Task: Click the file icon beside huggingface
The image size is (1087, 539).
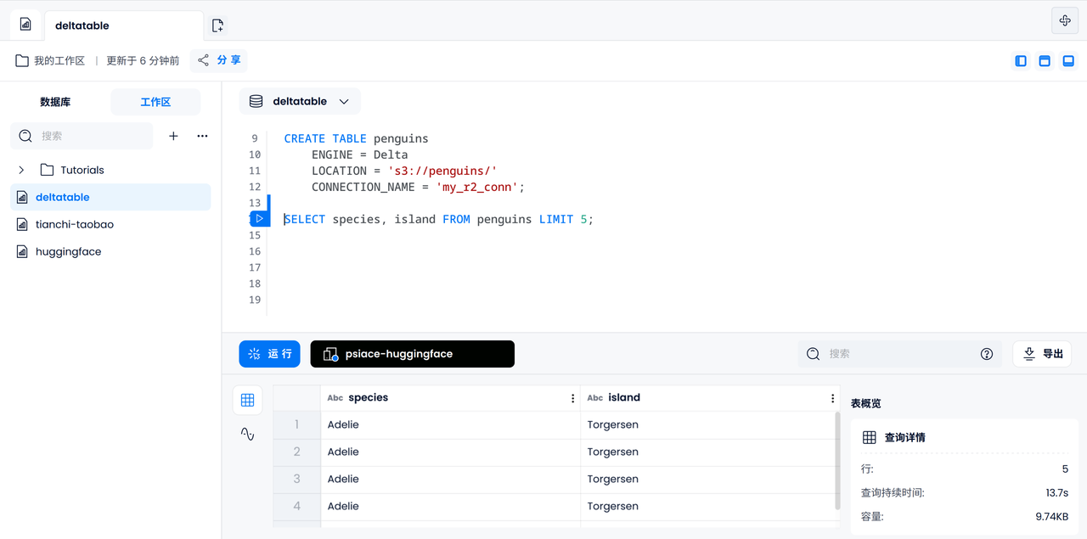Action: coord(22,251)
